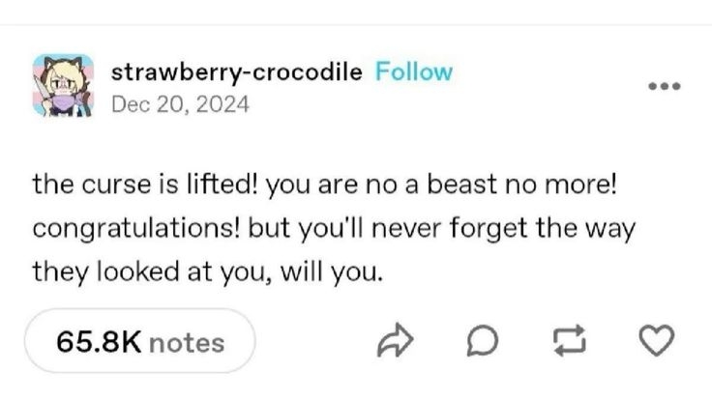Image resolution: width=712 pixels, height=400 pixels.
Task: Open replies with the speech bubble icon
Action: tap(482, 340)
